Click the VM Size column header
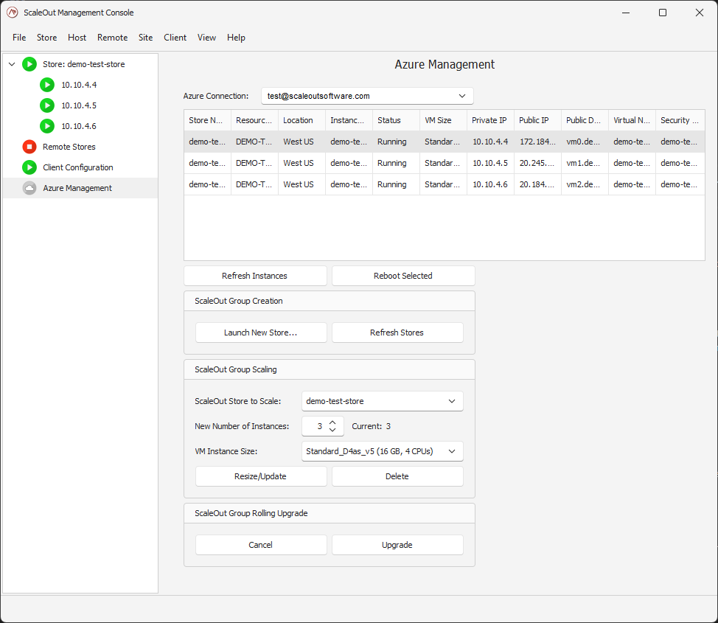Screen dimensions: 718x623 (x=443, y=120)
